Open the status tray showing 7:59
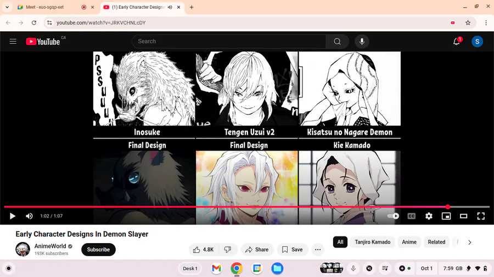 (465, 269)
